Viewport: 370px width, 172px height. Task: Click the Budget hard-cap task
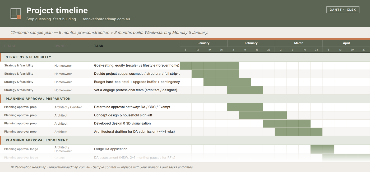click(137, 82)
